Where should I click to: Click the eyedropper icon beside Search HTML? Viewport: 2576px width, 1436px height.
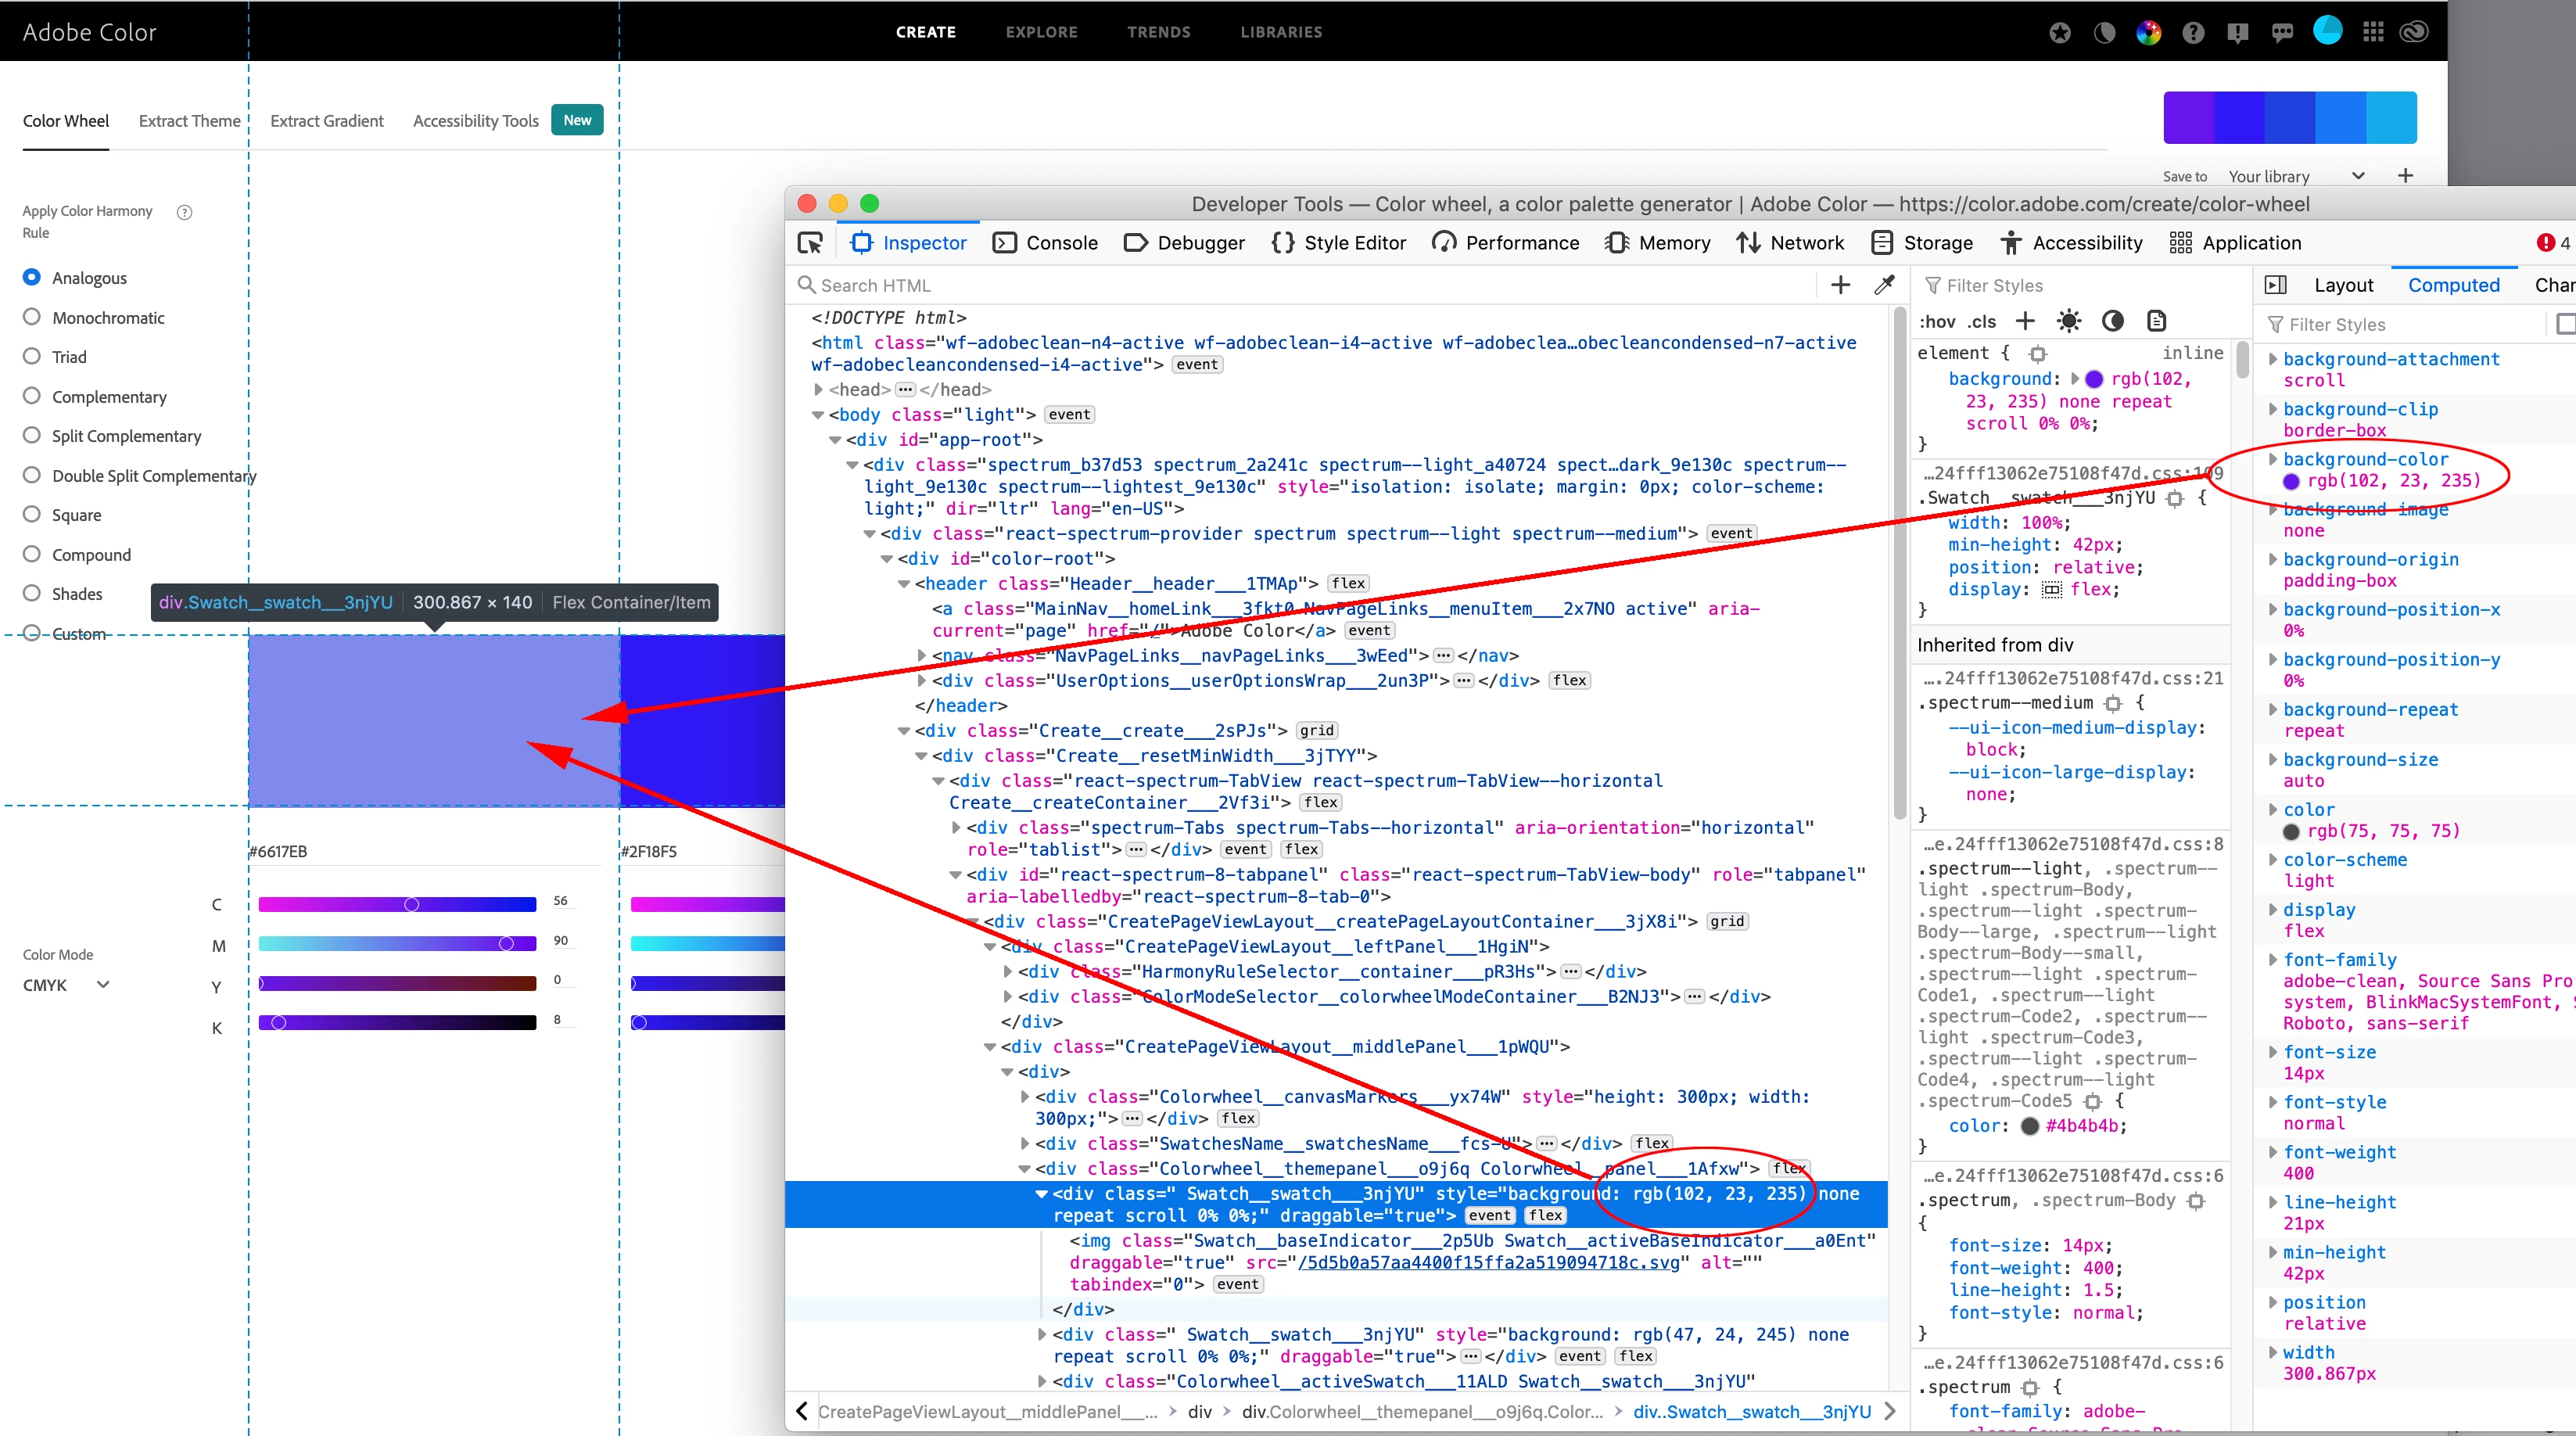coord(1884,285)
